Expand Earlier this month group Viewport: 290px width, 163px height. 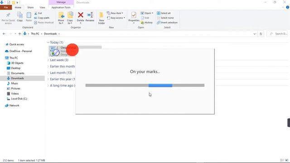point(48,67)
